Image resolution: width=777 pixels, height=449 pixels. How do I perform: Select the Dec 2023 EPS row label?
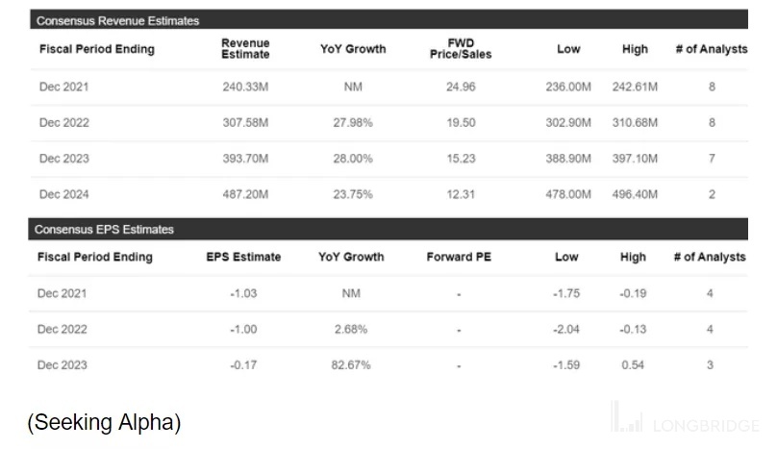tap(63, 365)
